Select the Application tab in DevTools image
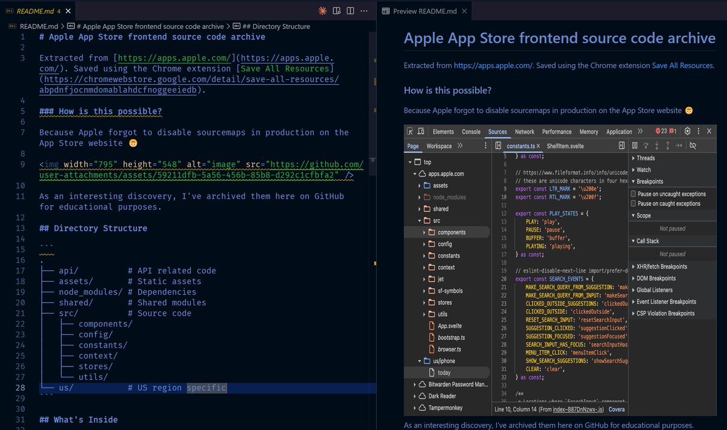The height and width of the screenshot is (430, 727). [619, 131]
